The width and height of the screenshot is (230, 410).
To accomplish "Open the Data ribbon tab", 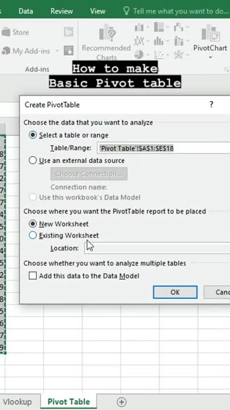I will click(26, 11).
